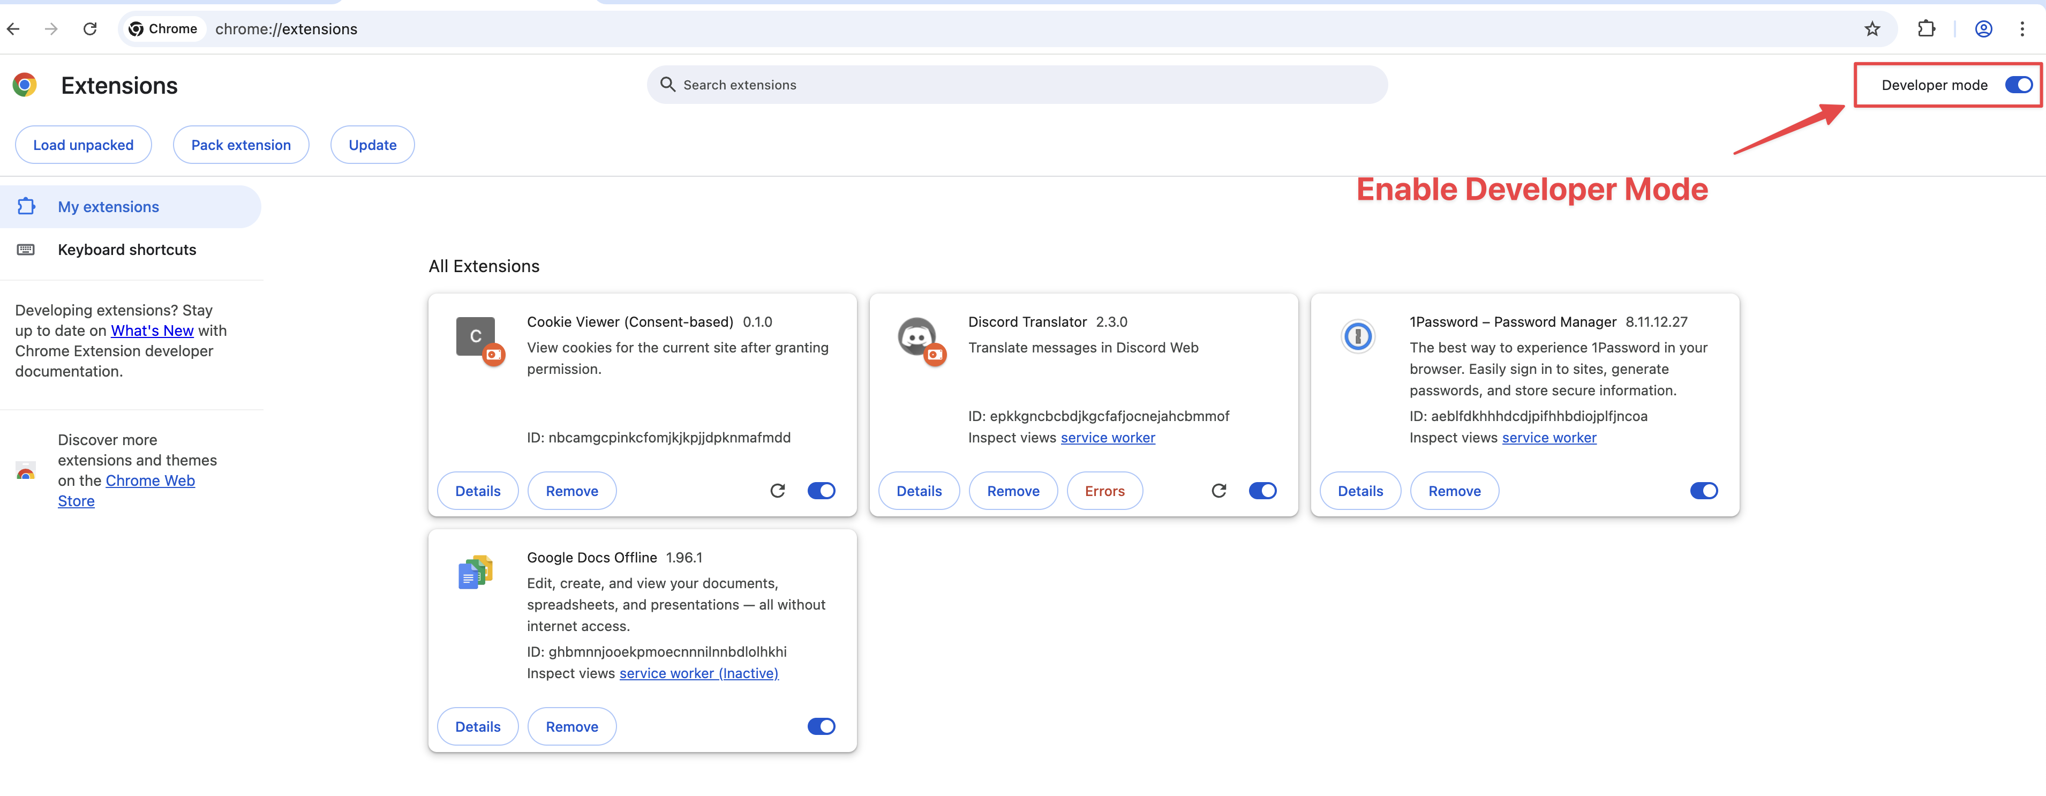Click the browser back arrow
2046x796 pixels.
point(13,29)
